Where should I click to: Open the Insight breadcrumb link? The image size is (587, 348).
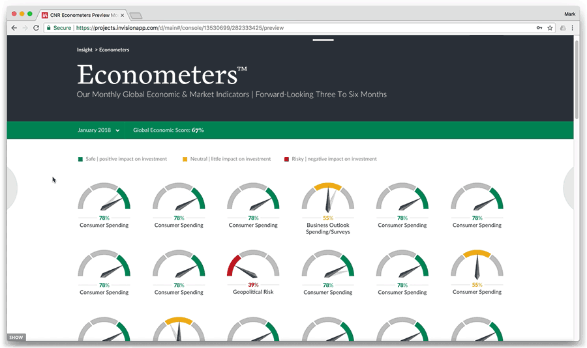pos(85,50)
